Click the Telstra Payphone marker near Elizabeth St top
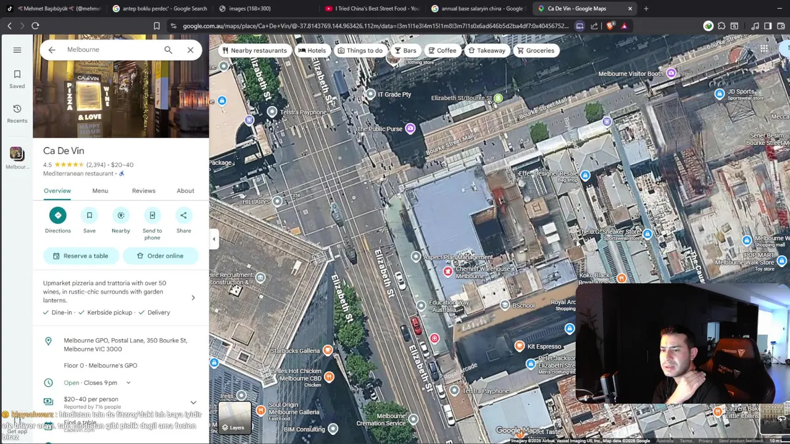 (x=272, y=112)
